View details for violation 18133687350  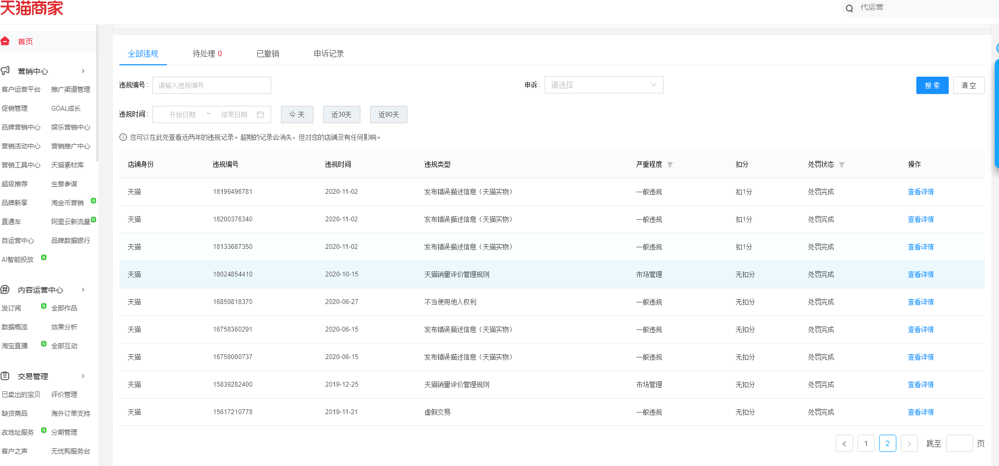921,247
